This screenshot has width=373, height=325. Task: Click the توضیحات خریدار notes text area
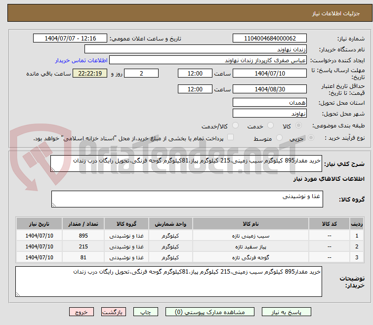(168, 282)
